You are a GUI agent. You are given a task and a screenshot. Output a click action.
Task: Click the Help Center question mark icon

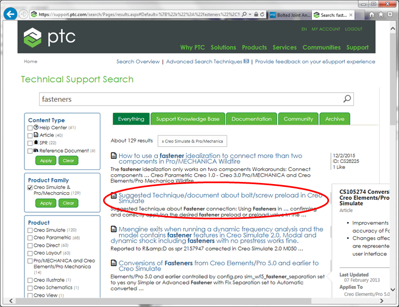click(x=36, y=127)
